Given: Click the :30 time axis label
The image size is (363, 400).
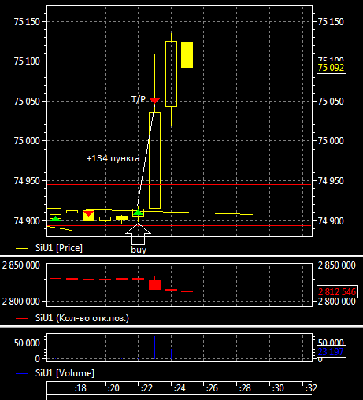Looking at the screenshot, I should pyautogui.click(x=278, y=388).
